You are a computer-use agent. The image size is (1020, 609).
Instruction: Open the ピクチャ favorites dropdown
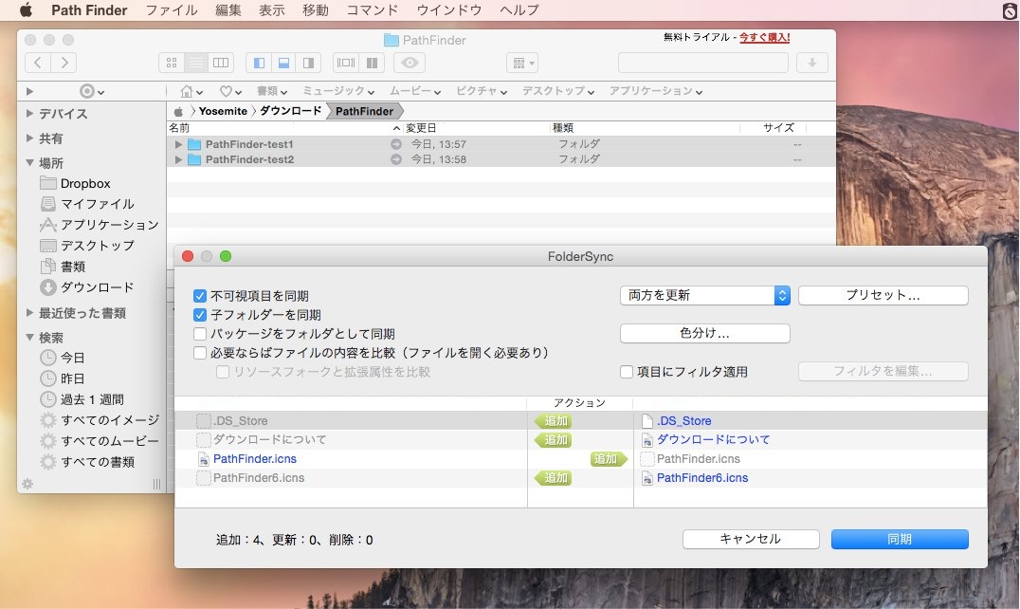tap(482, 91)
